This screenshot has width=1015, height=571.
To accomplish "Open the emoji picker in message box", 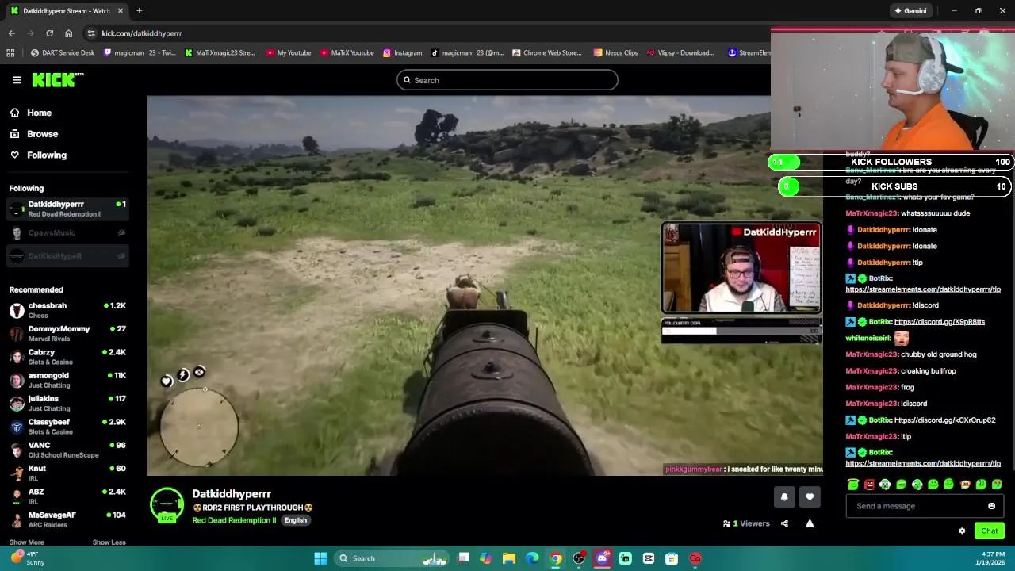I will tap(991, 506).
